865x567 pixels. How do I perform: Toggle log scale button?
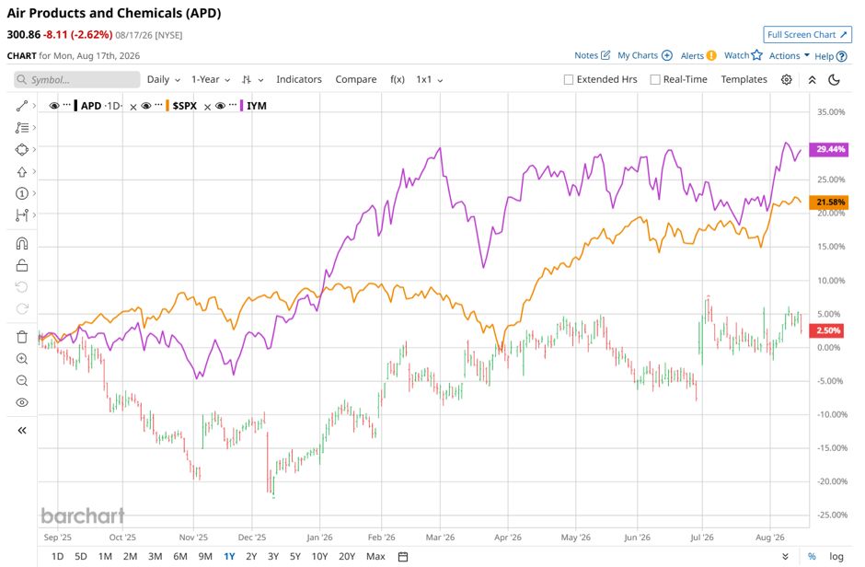click(x=836, y=557)
